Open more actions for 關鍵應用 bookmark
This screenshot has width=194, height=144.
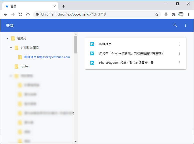pyautogui.click(x=179, y=44)
